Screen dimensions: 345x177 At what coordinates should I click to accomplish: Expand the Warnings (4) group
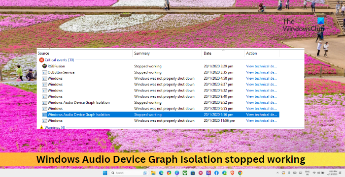click(x=55, y=127)
